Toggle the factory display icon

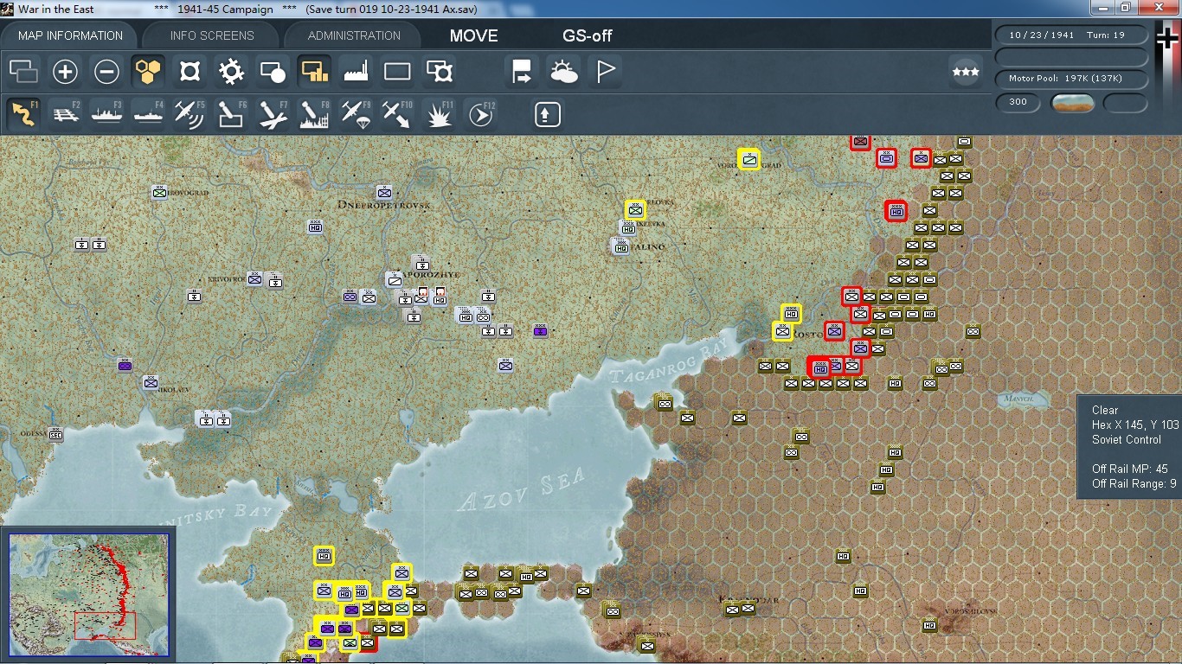(x=356, y=71)
